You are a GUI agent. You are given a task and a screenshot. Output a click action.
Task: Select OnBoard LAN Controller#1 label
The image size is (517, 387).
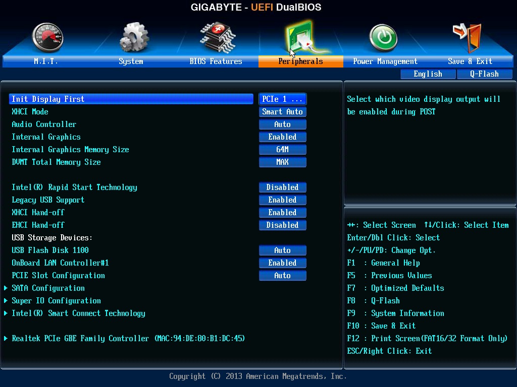click(60, 263)
